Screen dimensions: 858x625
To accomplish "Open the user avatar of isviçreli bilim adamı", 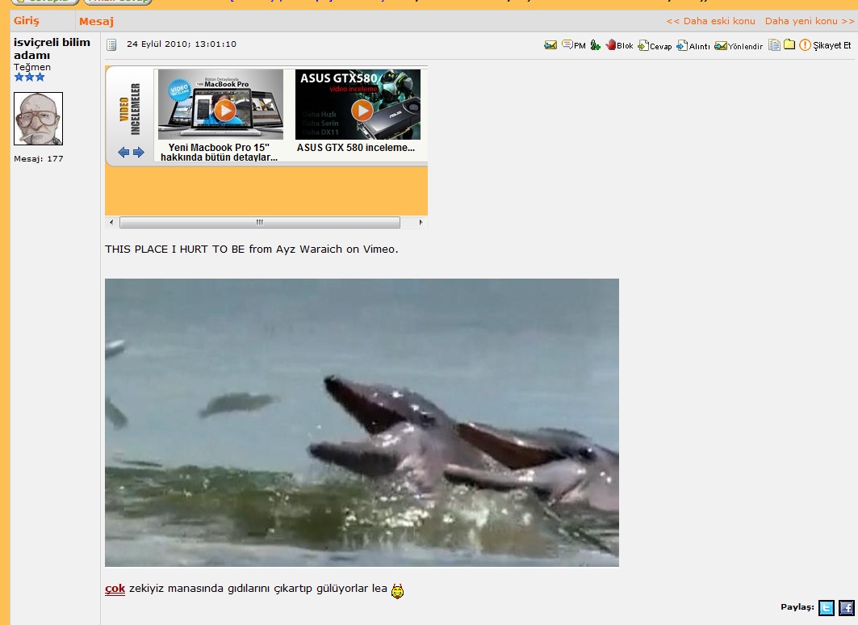I will click(38, 119).
